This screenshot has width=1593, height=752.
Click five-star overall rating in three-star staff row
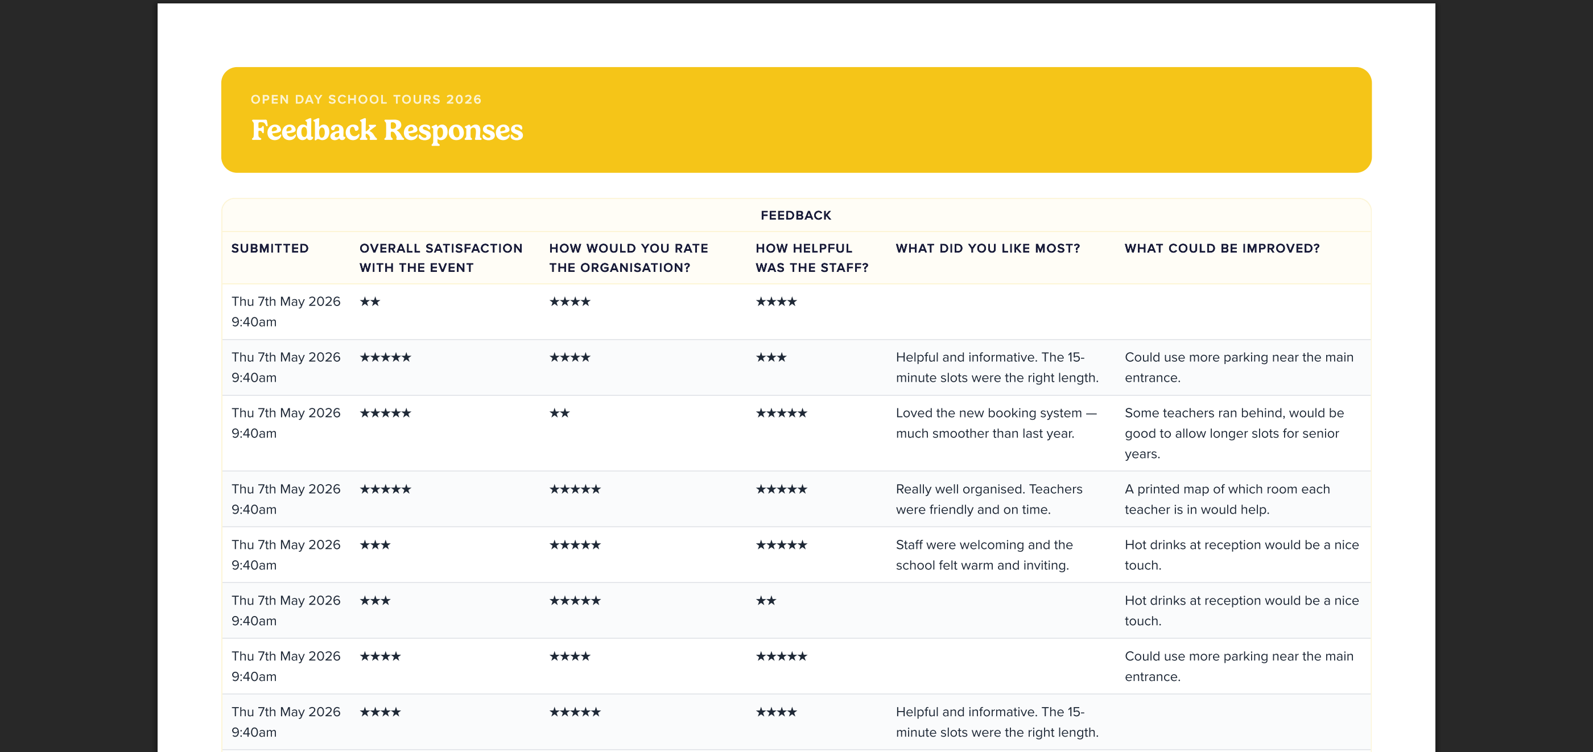click(x=385, y=357)
